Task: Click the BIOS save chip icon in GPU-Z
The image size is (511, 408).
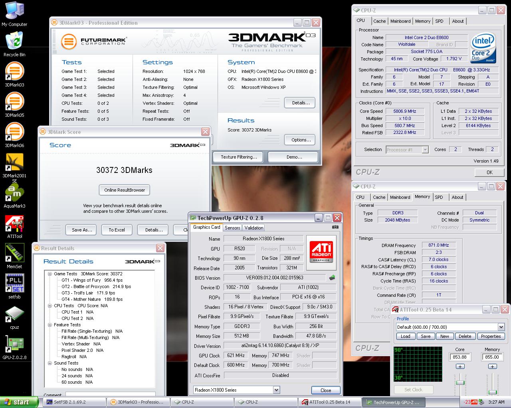Action: click(332, 277)
